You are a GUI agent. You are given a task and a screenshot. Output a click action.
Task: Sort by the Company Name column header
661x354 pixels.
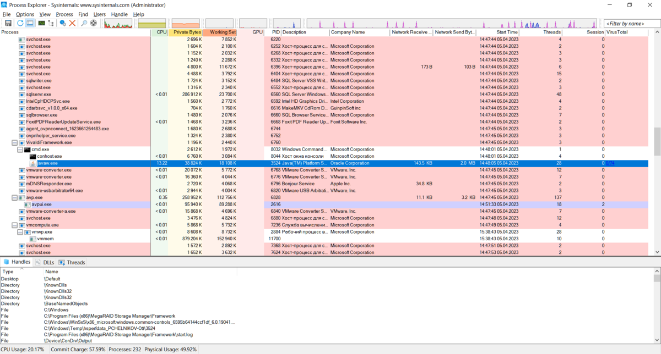[x=359, y=32]
